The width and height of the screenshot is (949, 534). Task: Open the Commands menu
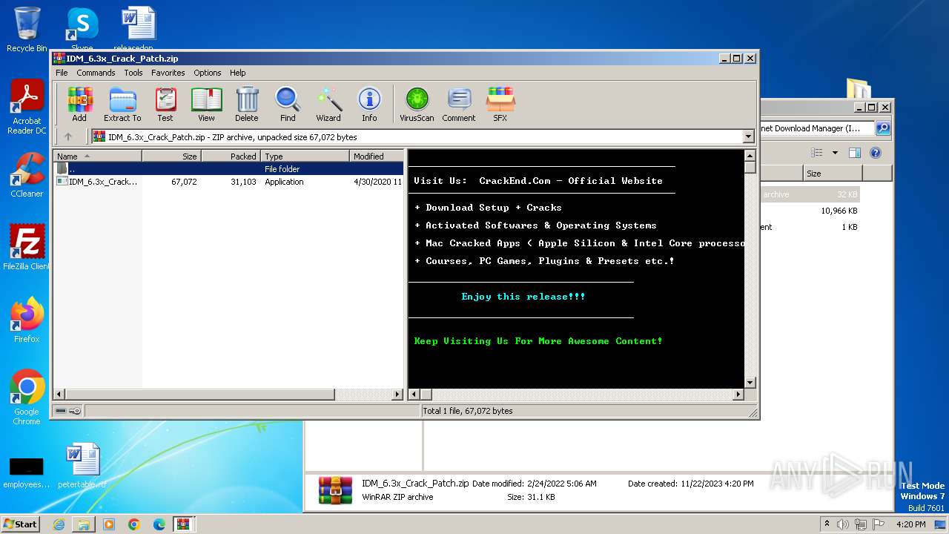tap(96, 73)
